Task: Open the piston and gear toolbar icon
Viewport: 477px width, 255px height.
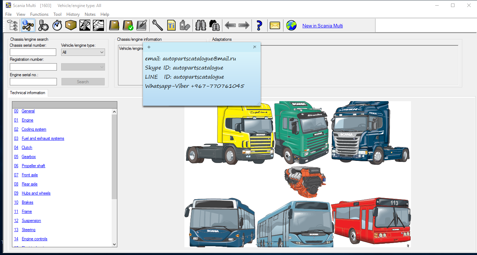Action: pos(44,25)
